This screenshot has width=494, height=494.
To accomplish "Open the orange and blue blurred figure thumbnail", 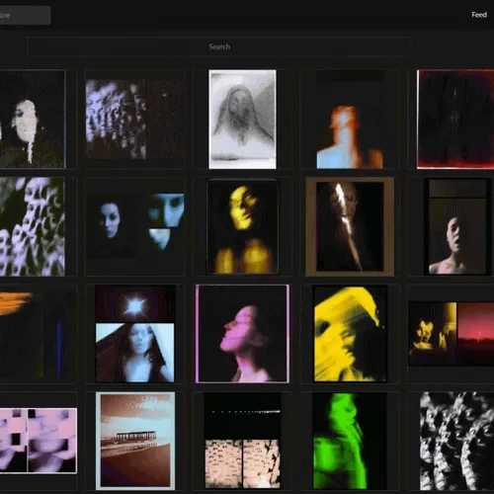I will [x=350, y=119].
